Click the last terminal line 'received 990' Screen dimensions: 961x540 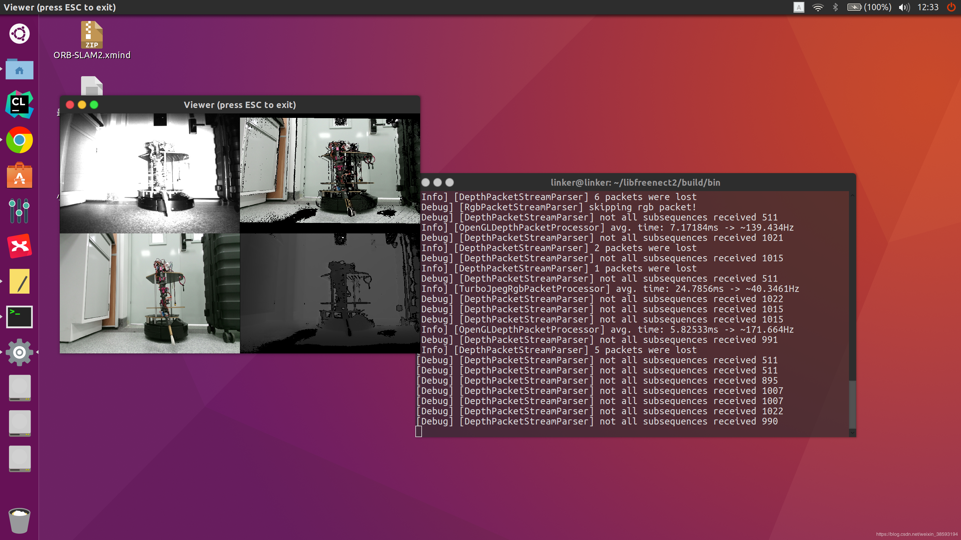click(x=597, y=421)
